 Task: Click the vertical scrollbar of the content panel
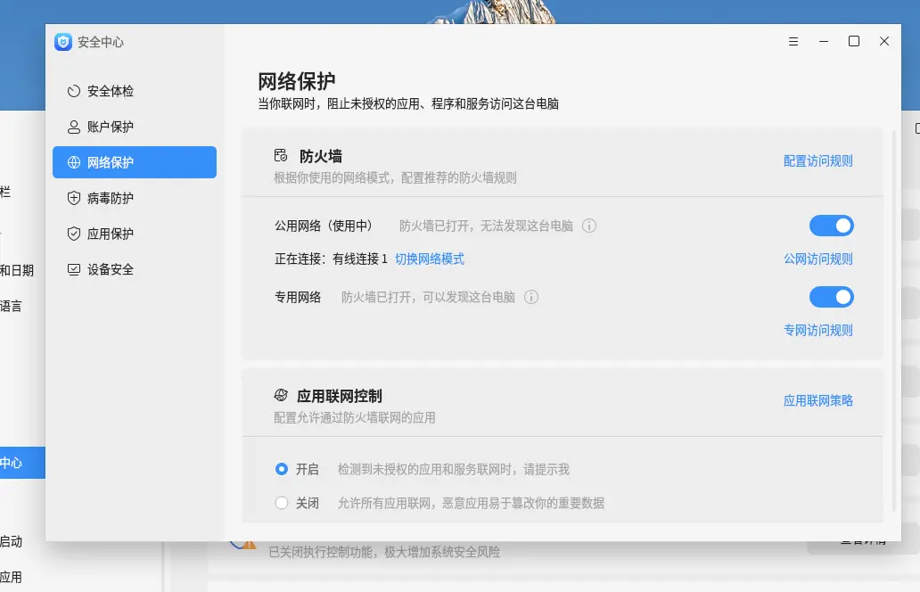pos(894,322)
